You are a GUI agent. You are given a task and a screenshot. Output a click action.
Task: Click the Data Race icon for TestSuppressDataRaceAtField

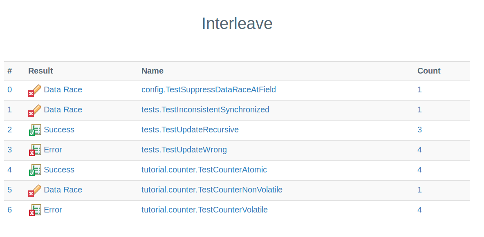35,90
